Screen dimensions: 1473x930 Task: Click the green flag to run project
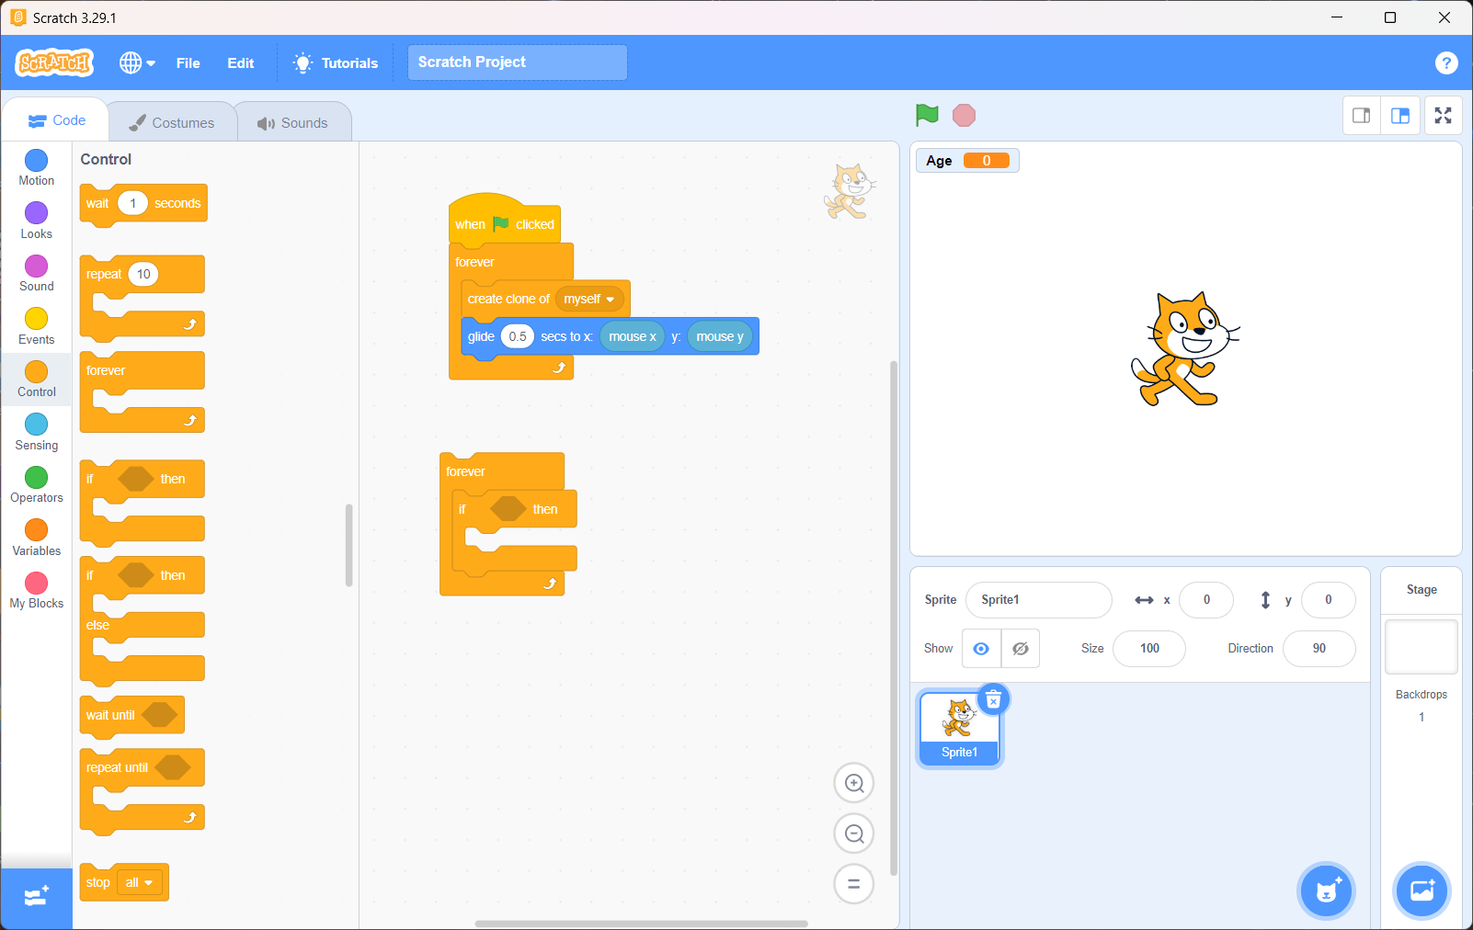(927, 115)
